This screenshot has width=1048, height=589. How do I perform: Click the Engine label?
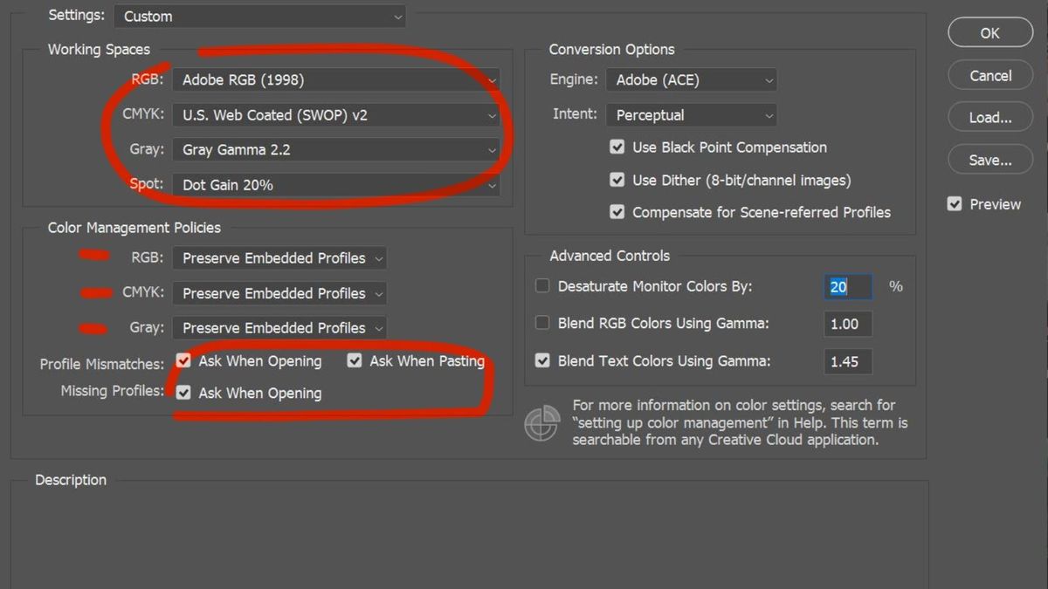(x=574, y=79)
